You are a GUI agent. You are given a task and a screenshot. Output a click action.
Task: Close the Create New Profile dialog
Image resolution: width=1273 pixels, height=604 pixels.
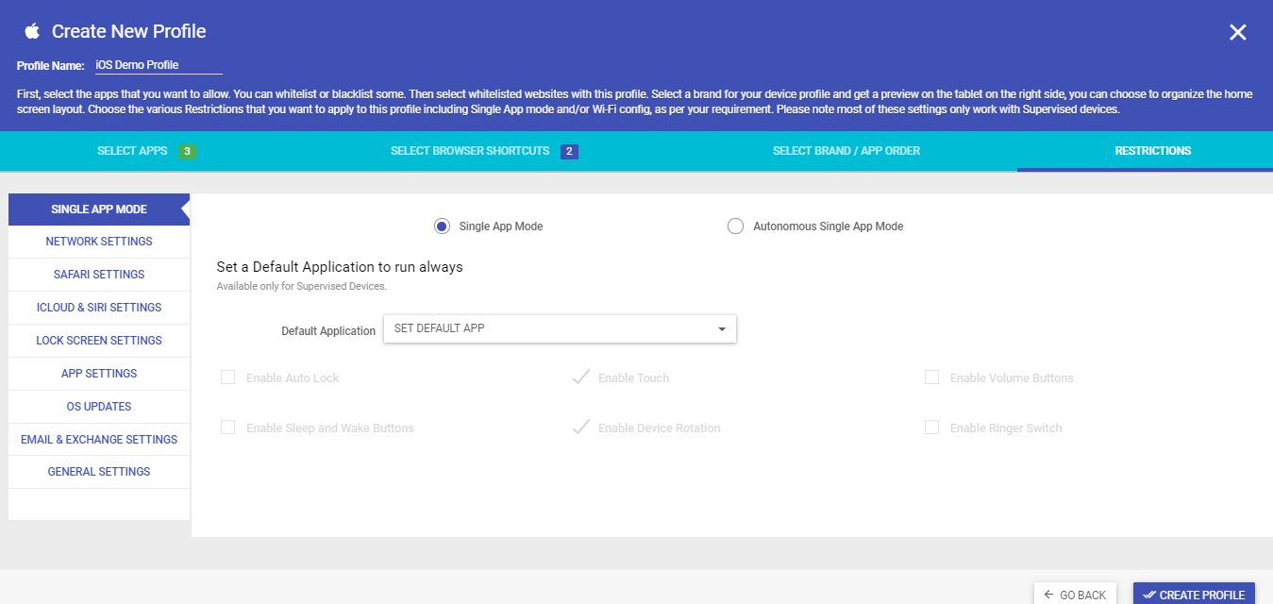pos(1238,32)
